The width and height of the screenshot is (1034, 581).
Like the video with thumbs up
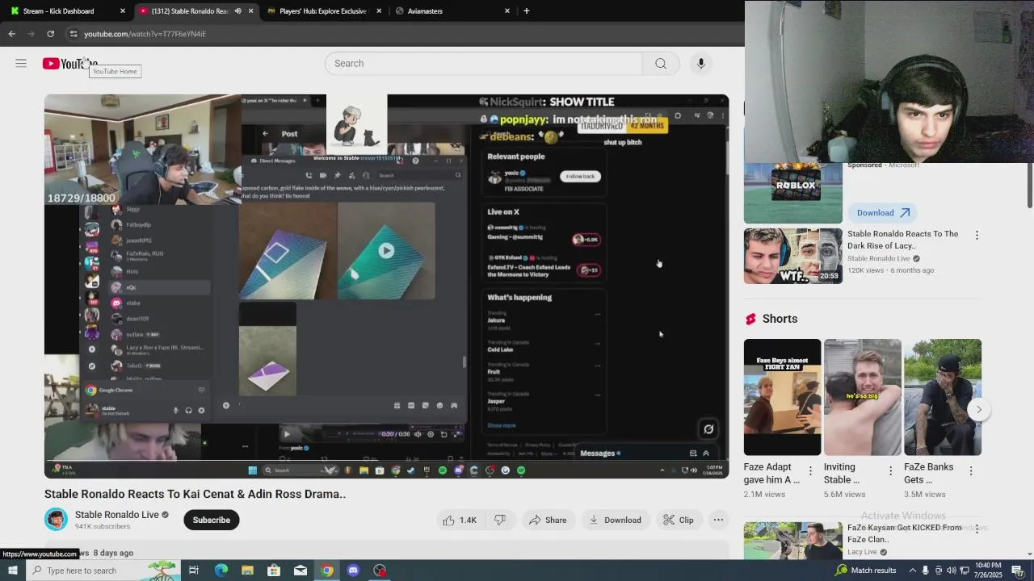(460, 520)
